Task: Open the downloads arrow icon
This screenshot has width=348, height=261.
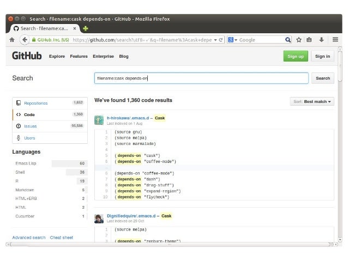Action: 321,40
